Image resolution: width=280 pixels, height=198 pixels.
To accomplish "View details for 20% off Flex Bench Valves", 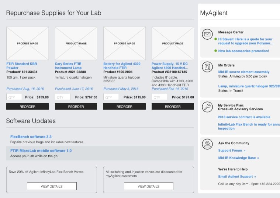I will [52, 186].
